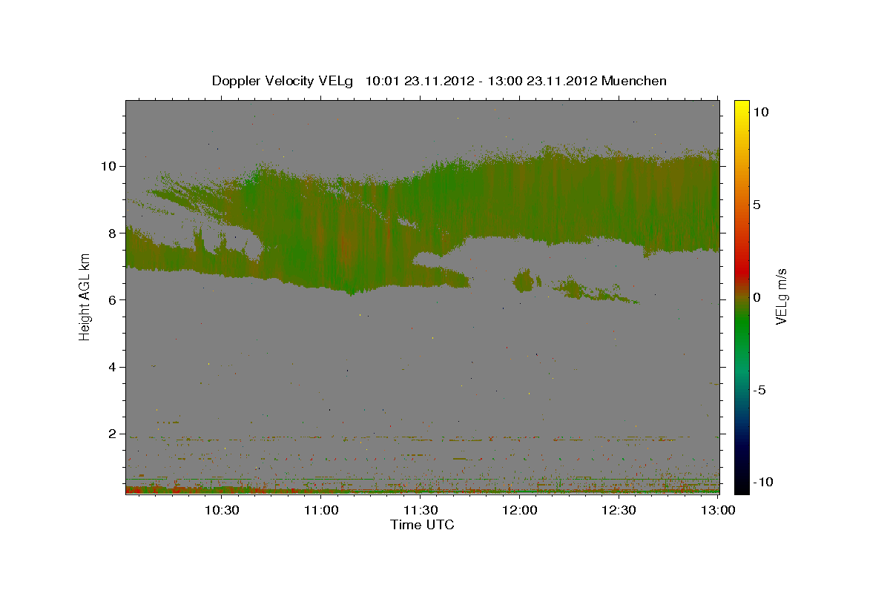The width and height of the screenshot is (890, 593).
Task: Click the height axis label 4
Action: pyautogui.click(x=114, y=367)
